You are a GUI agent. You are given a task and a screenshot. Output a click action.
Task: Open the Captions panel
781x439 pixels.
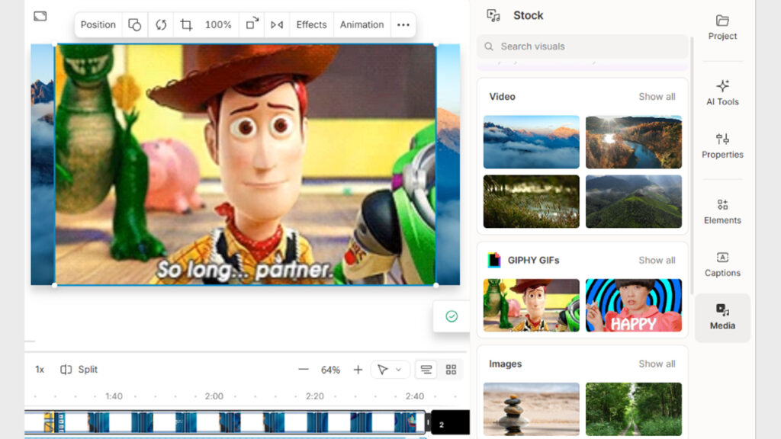722,264
